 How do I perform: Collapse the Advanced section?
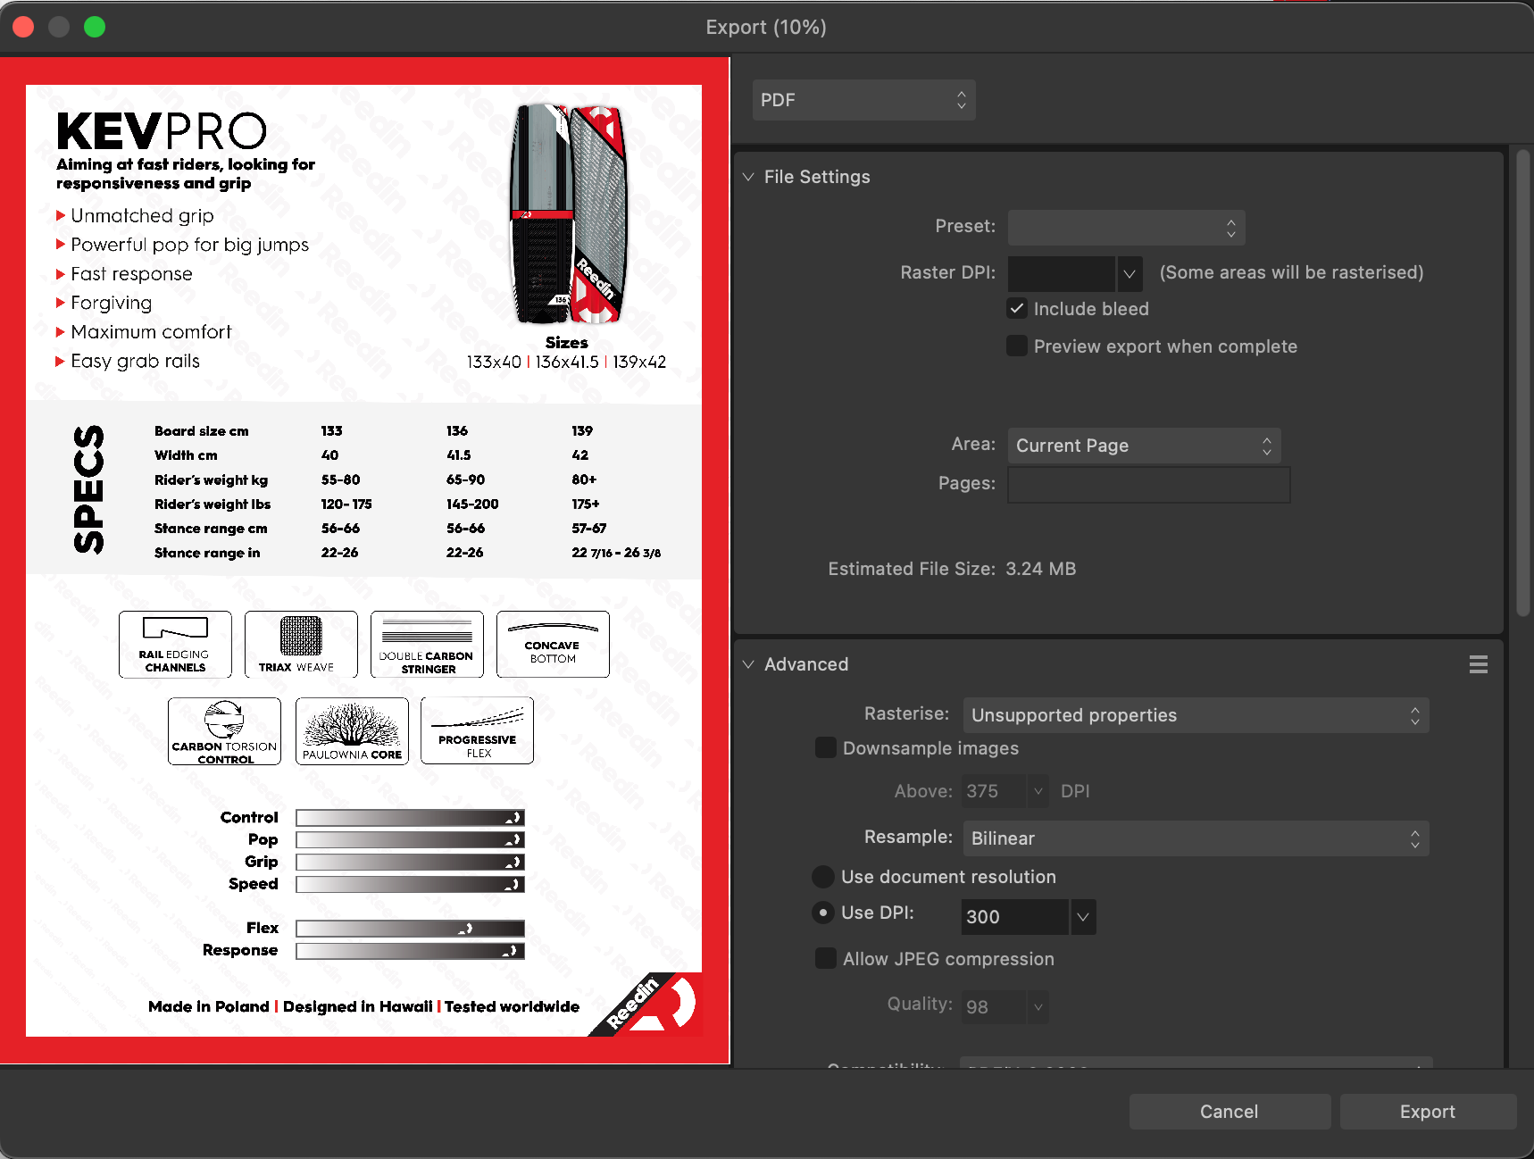(748, 664)
